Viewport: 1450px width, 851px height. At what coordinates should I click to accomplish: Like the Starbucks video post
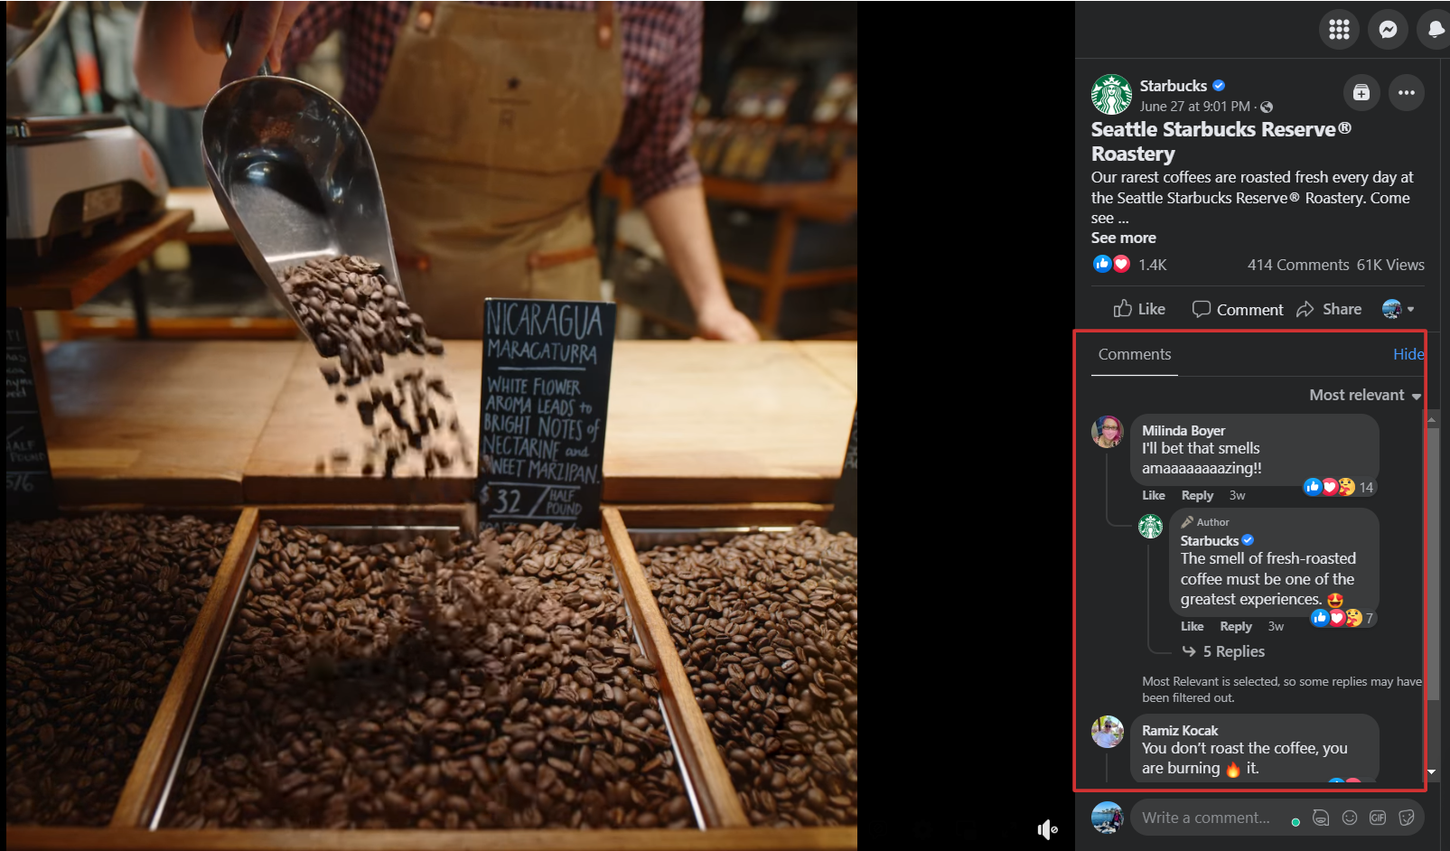1139,309
